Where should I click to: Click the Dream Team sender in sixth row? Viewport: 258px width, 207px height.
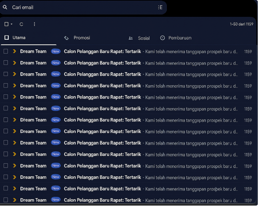tap(33, 108)
